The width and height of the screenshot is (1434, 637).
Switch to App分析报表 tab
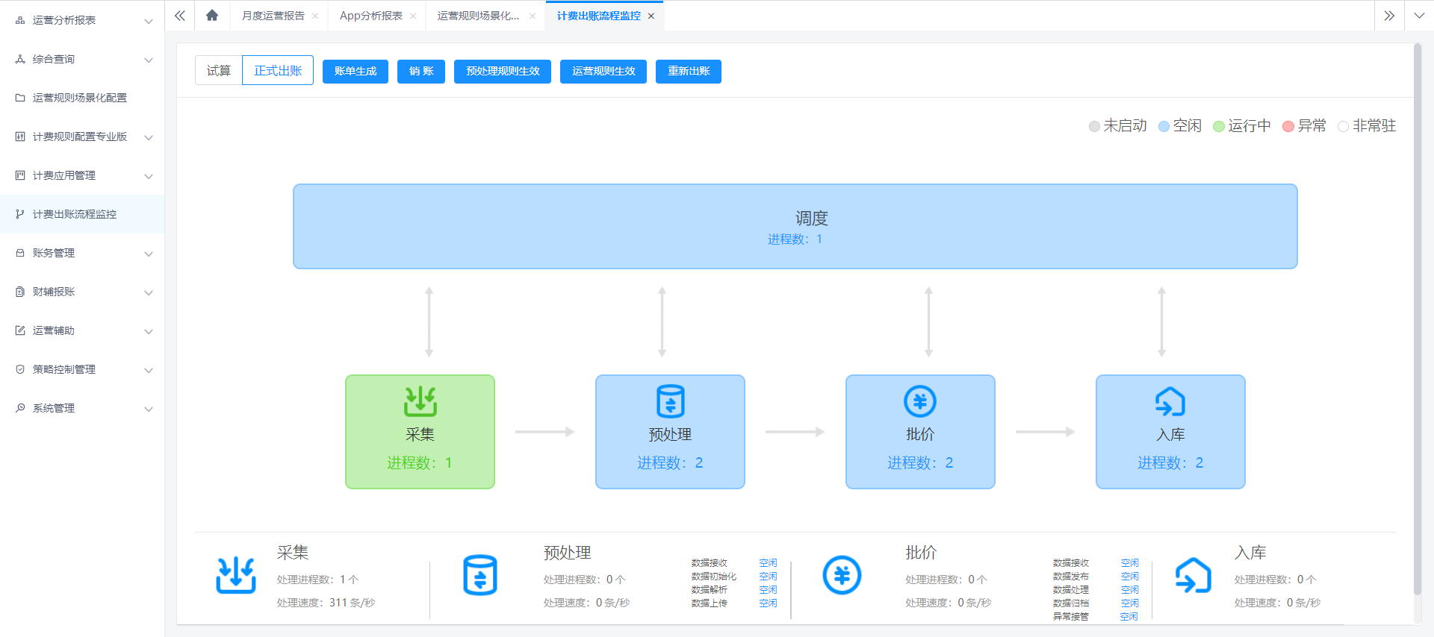(x=371, y=16)
